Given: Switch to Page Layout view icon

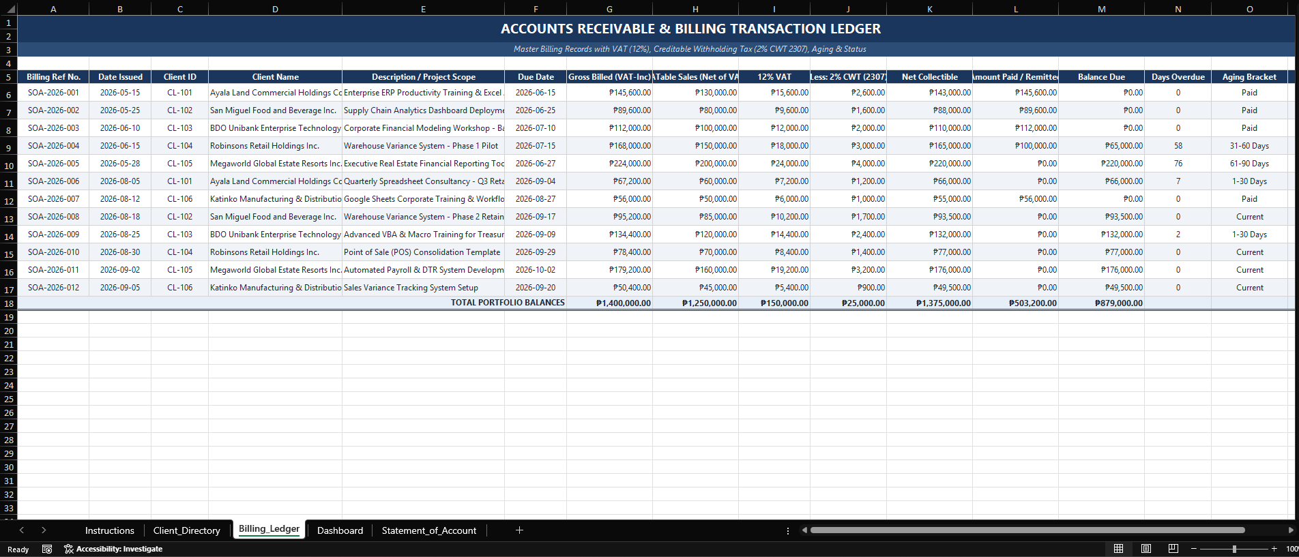Looking at the screenshot, I should 1146,549.
